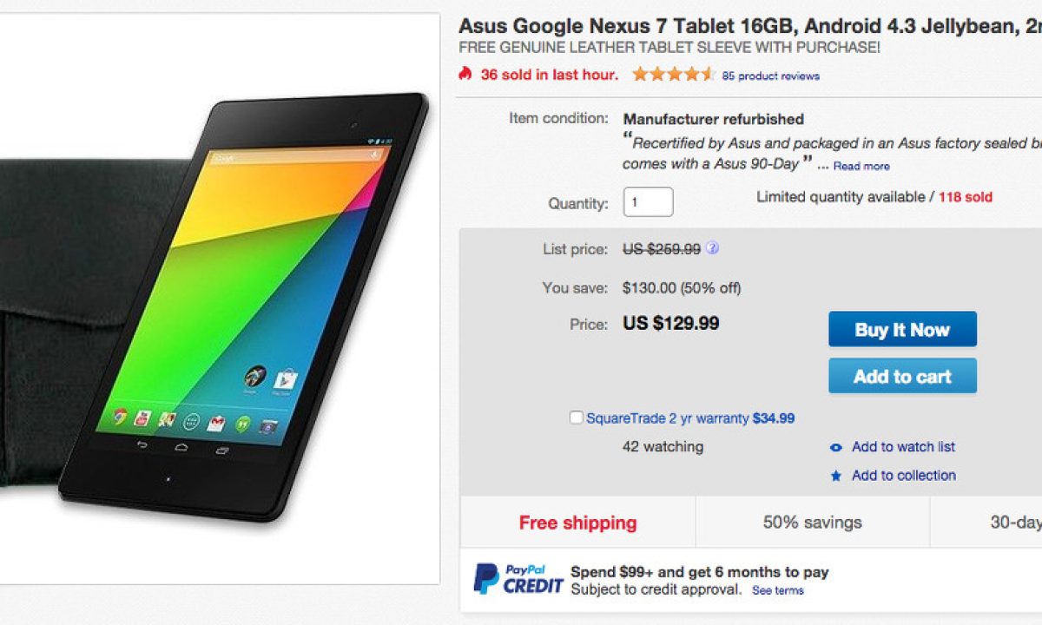Click the PayPal Credit logo
Image resolution: width=1042 pixels, height=625 pixels.
(518, 579)
